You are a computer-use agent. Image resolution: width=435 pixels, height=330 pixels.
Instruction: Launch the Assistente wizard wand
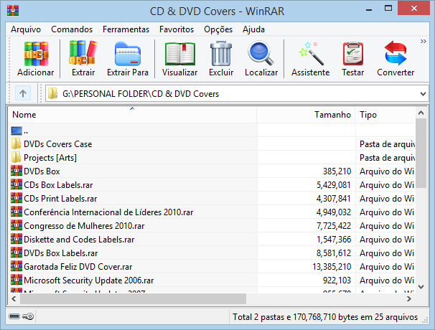(x=312, y=54)
